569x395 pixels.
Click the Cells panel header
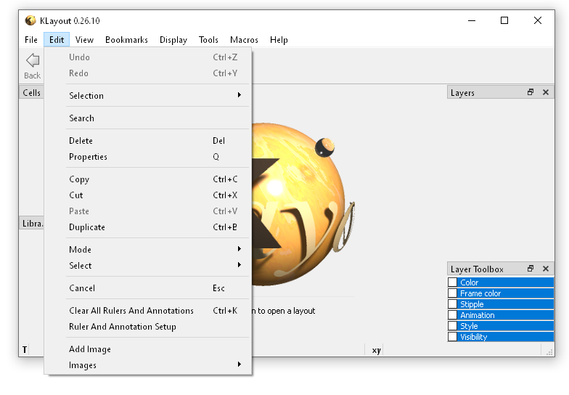click(x=32, y=93)
